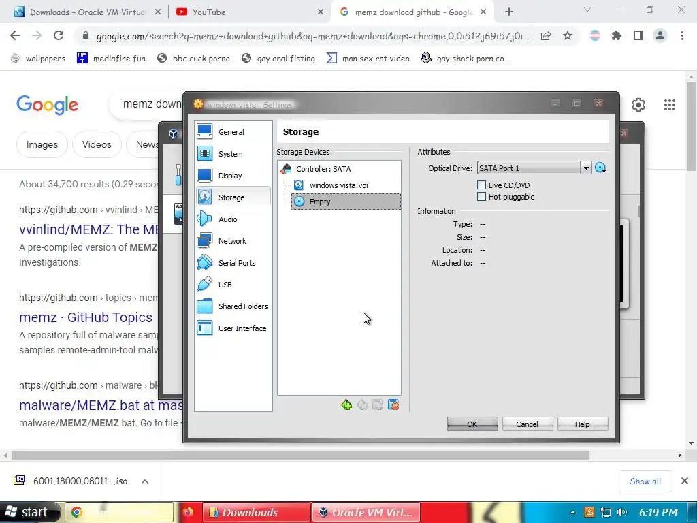
Task: Click the remove storage attachment icon
Action: click(393, 405)
